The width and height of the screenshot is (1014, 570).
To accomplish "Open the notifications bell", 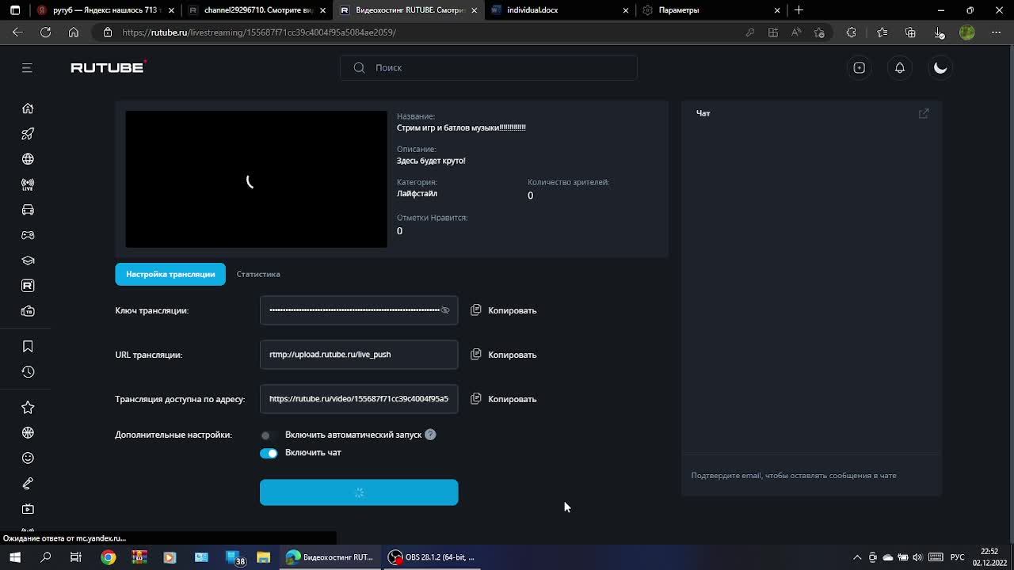I will tap(900, 68).
